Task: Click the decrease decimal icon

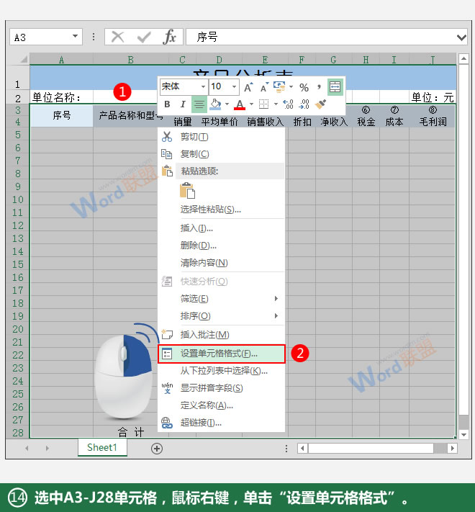Action: (304, 104)
